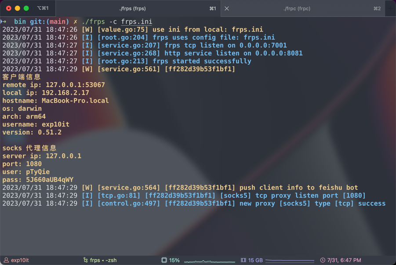The height and width of the screenshot is (265, 396).
Task: Click the git:(main) branch indicator in prompt
Action: click(x=49, y=22)
